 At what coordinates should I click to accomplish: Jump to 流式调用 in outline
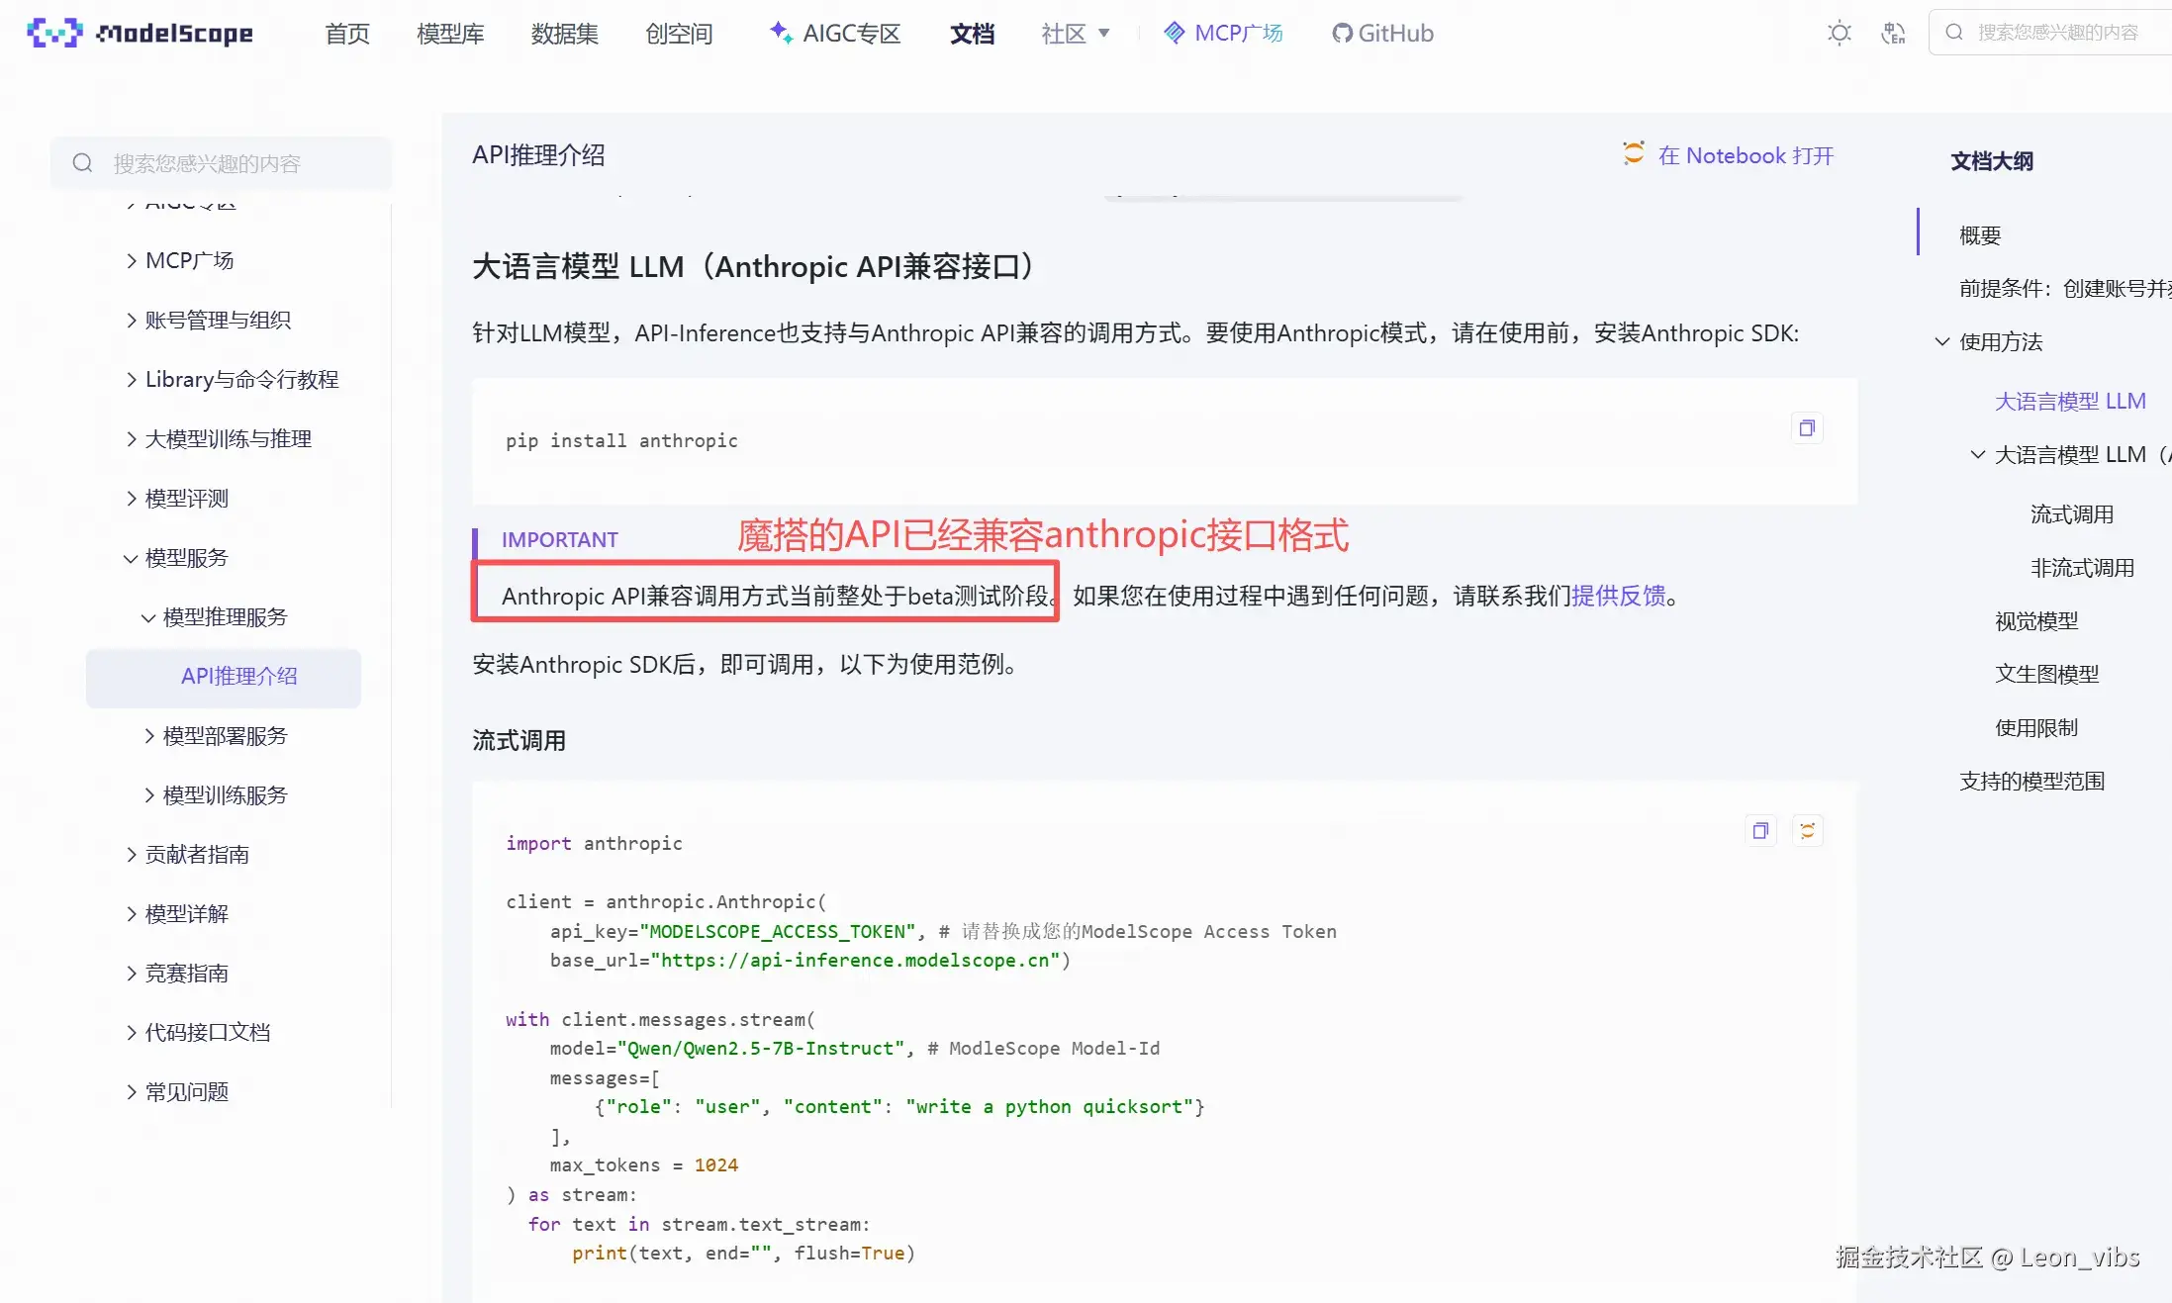point(2072,513)
